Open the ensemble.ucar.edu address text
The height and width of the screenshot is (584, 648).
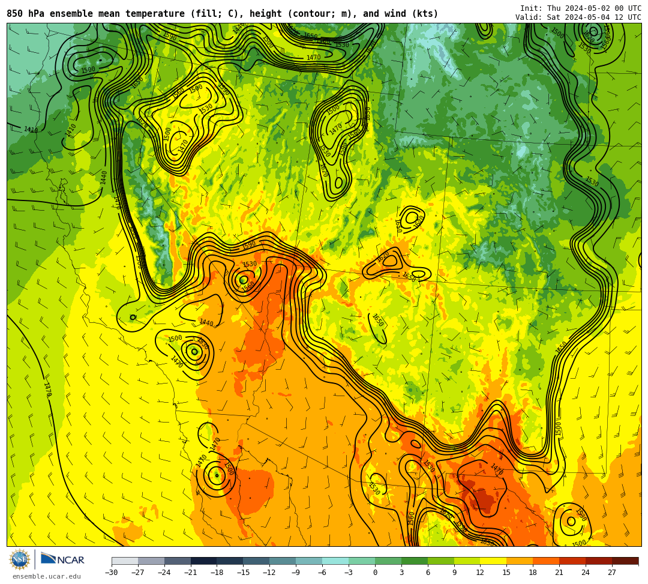coord(46,576)
